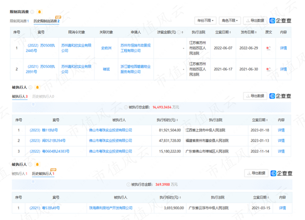Click info icon beside heading above 被执行人 3 tab
This screenshot has width=305, height=220.
click(30, 87)
